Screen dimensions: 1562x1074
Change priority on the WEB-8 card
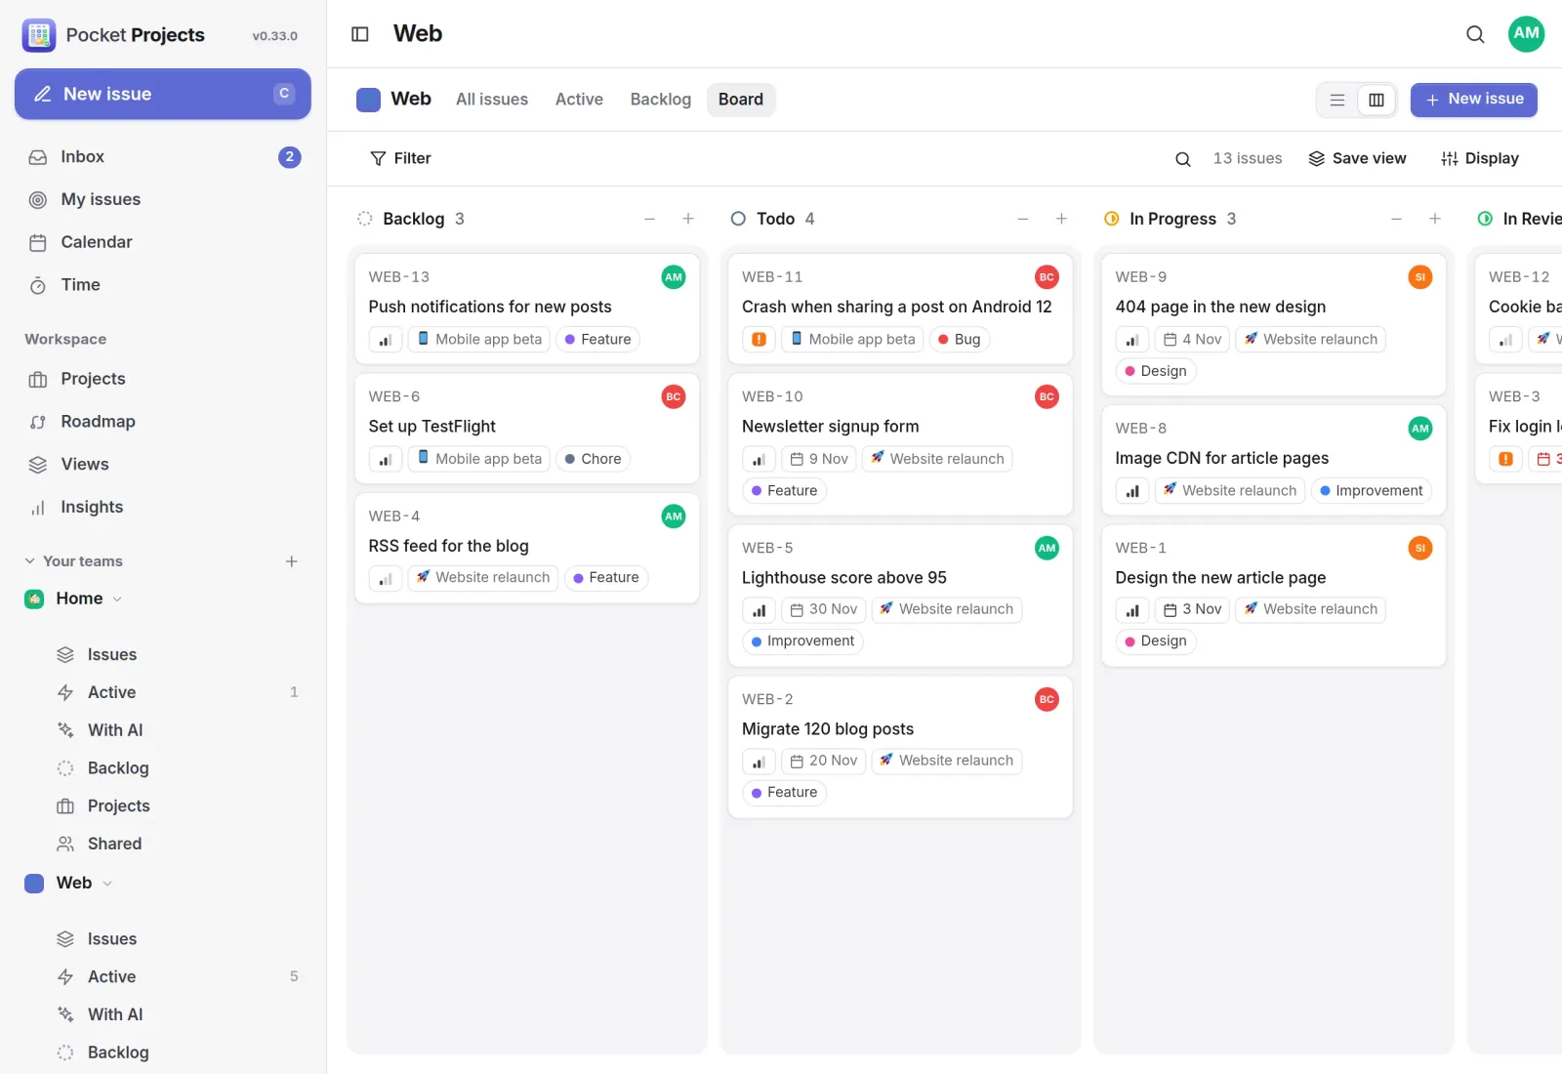(x=1132, y=491)
